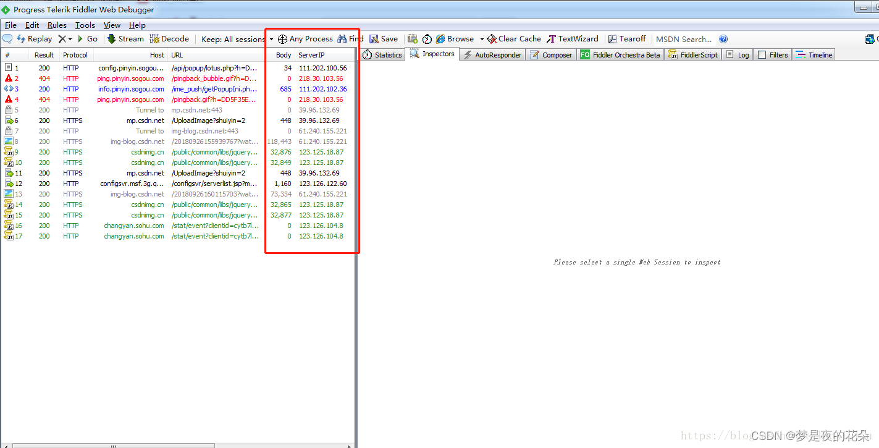Focus the MSDN Search field

click(684, 39)
